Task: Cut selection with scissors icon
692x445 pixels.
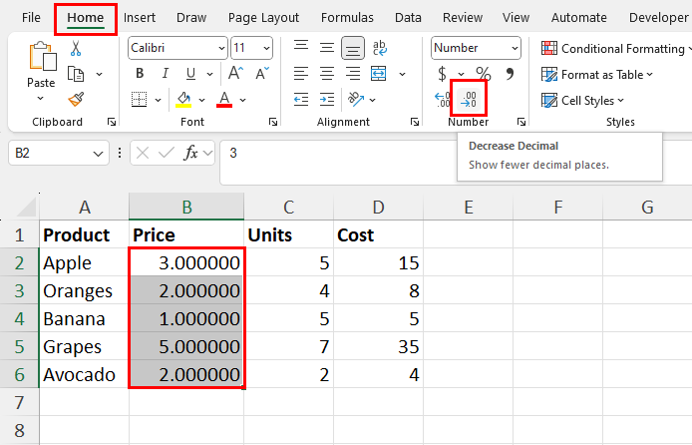Action: pos(76,48)
